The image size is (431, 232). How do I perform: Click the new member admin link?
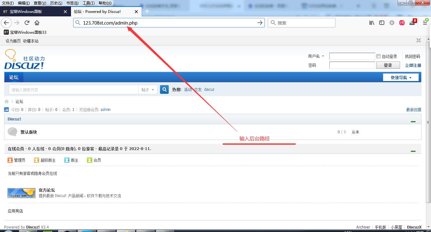(x=106, y=110)
